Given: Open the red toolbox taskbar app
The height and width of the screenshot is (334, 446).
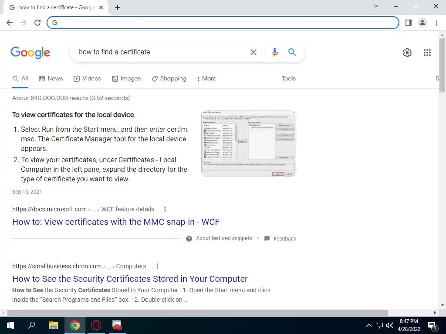Looking at the screenshot, I should (x=117, y=325).
